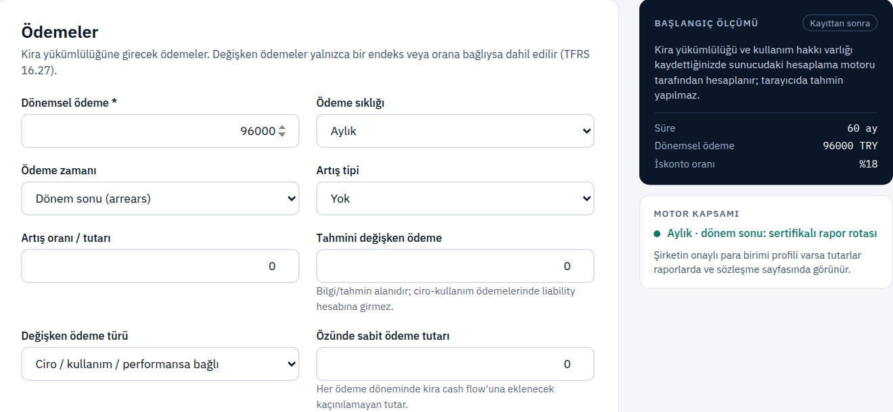The image size is (893, 412).
Task: Click the Dönemsel ödeme spinner arrows
Action: coord(282,131)
